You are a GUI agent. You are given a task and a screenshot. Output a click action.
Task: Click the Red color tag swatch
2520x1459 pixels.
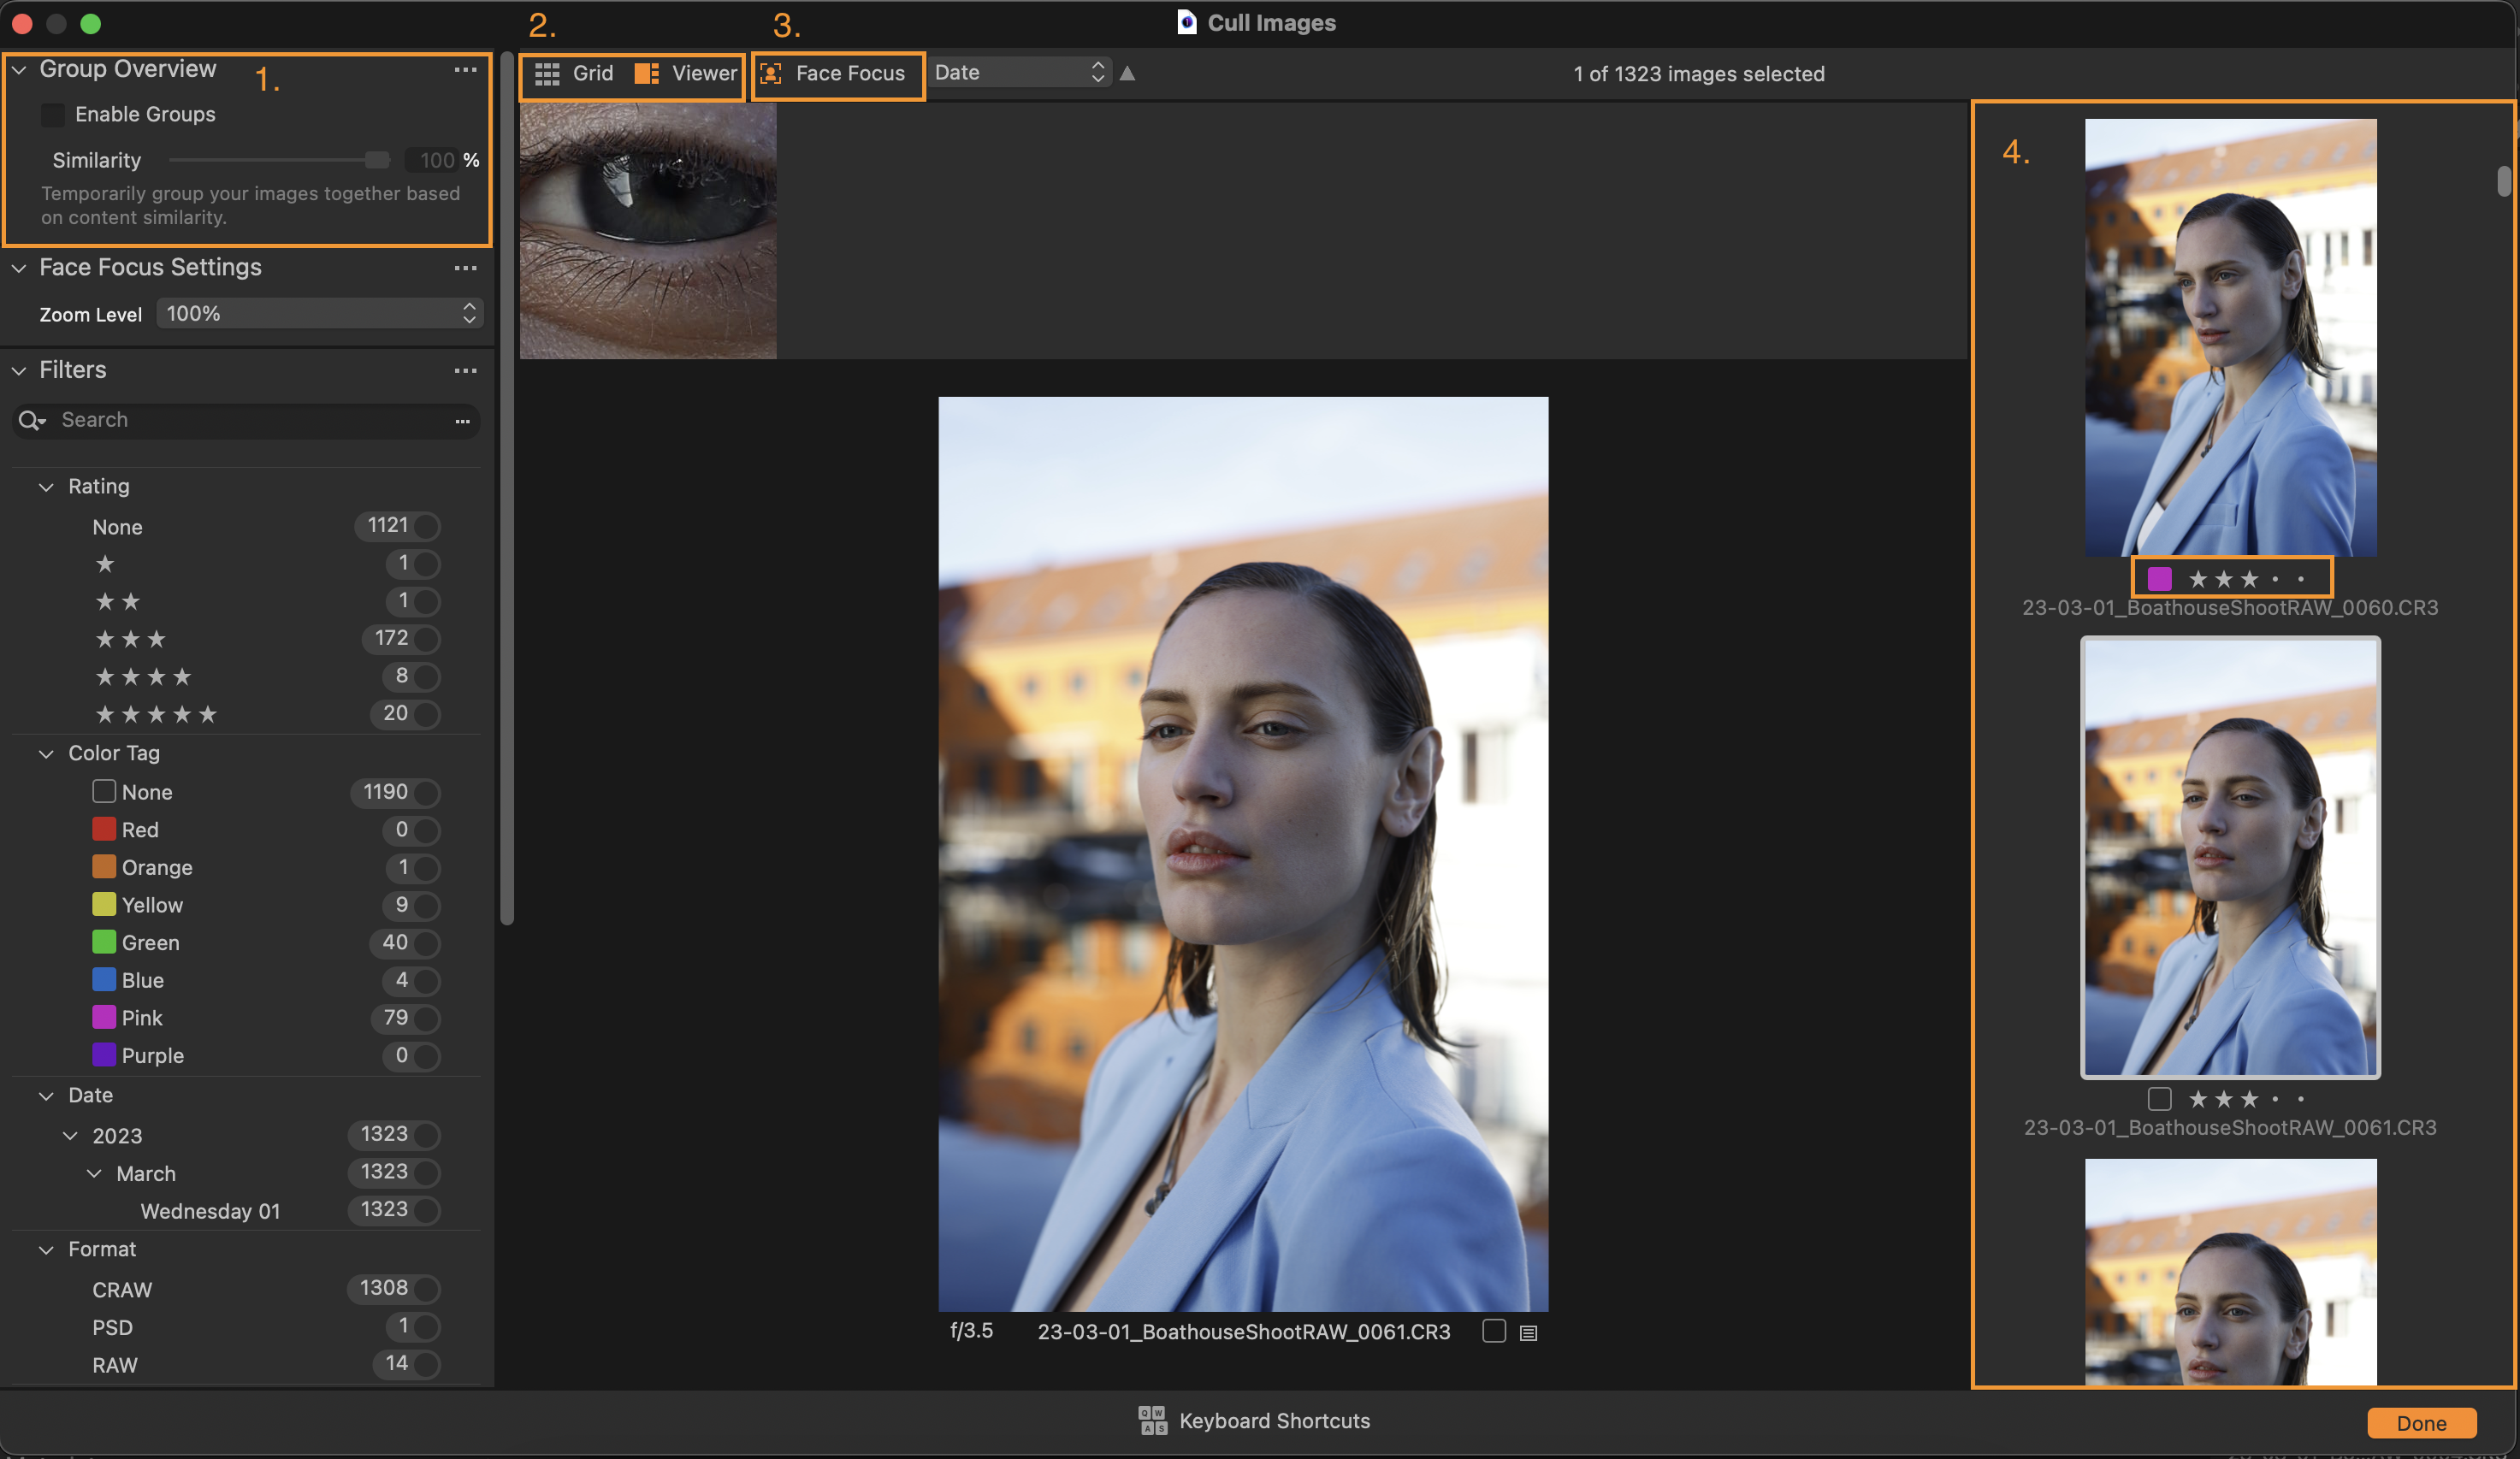tap(104, 830)
